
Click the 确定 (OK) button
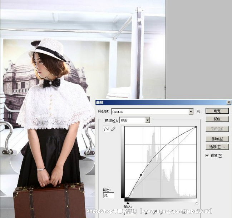tap(217, 111)
